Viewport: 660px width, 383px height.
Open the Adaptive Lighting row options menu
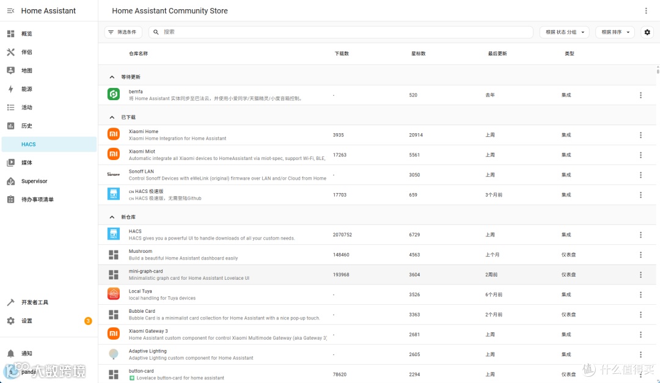(640, 354)
